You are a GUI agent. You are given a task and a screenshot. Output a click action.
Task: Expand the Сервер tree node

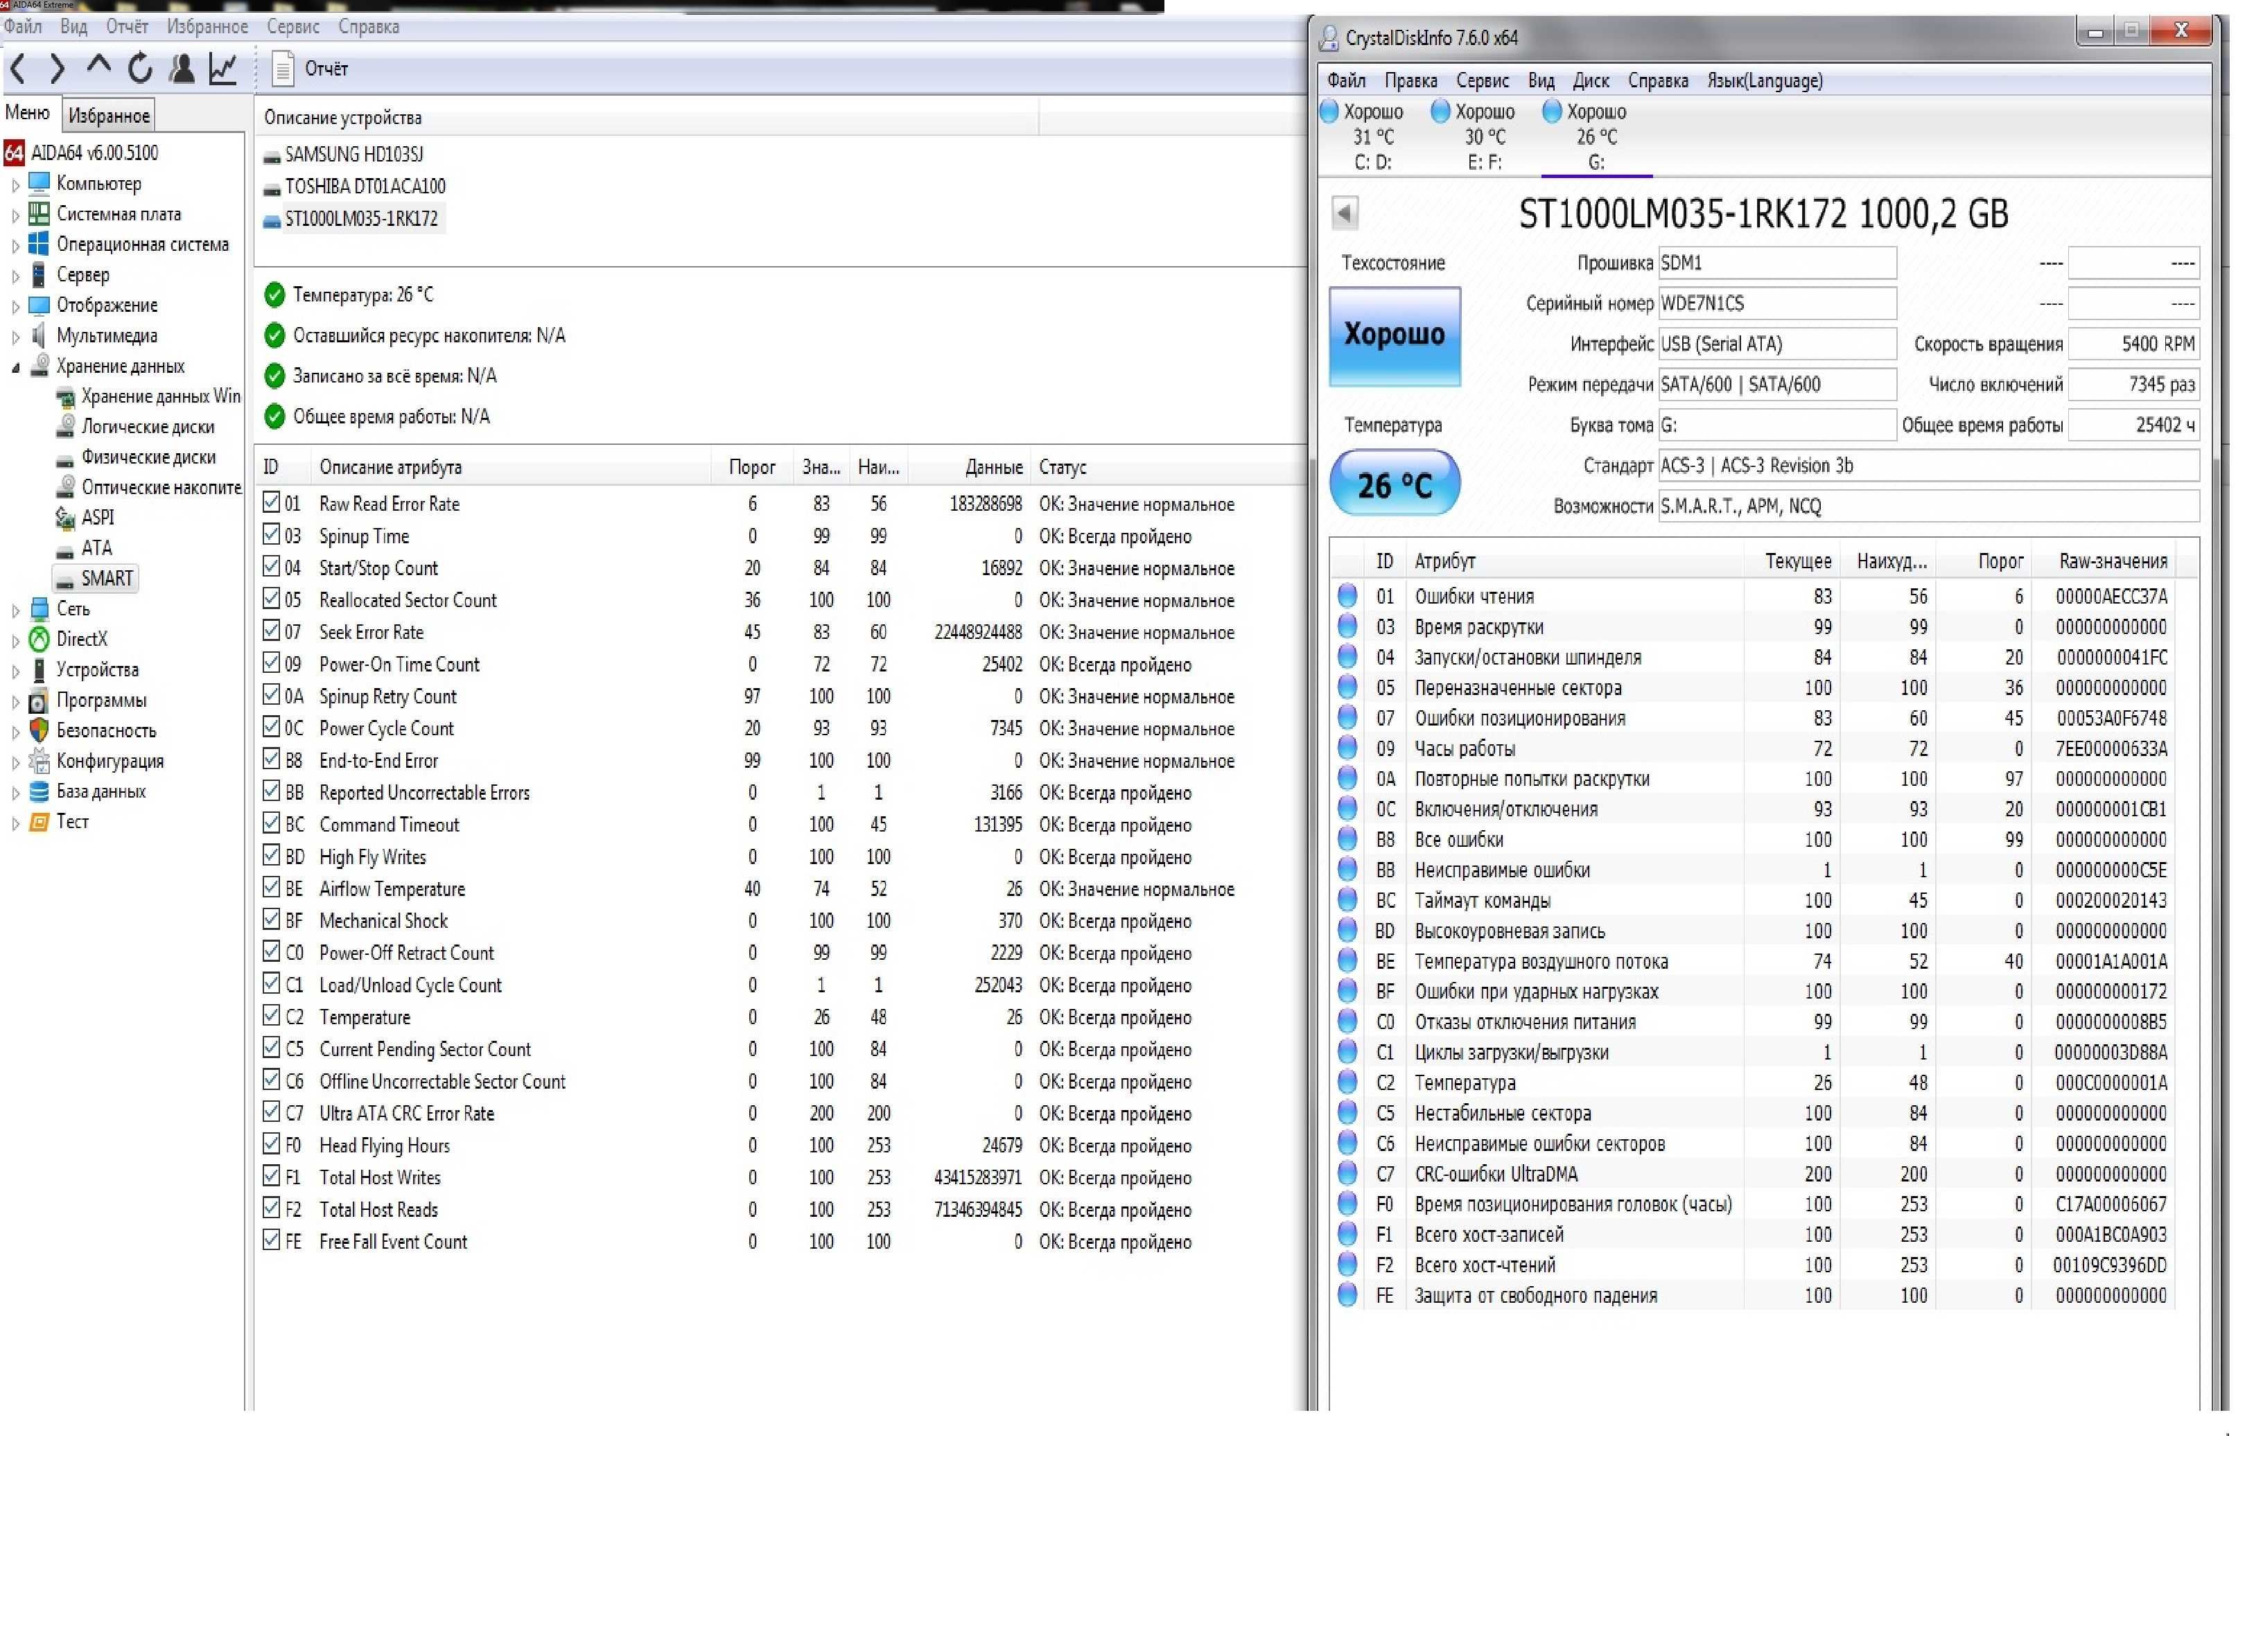[x=15, y=276]
